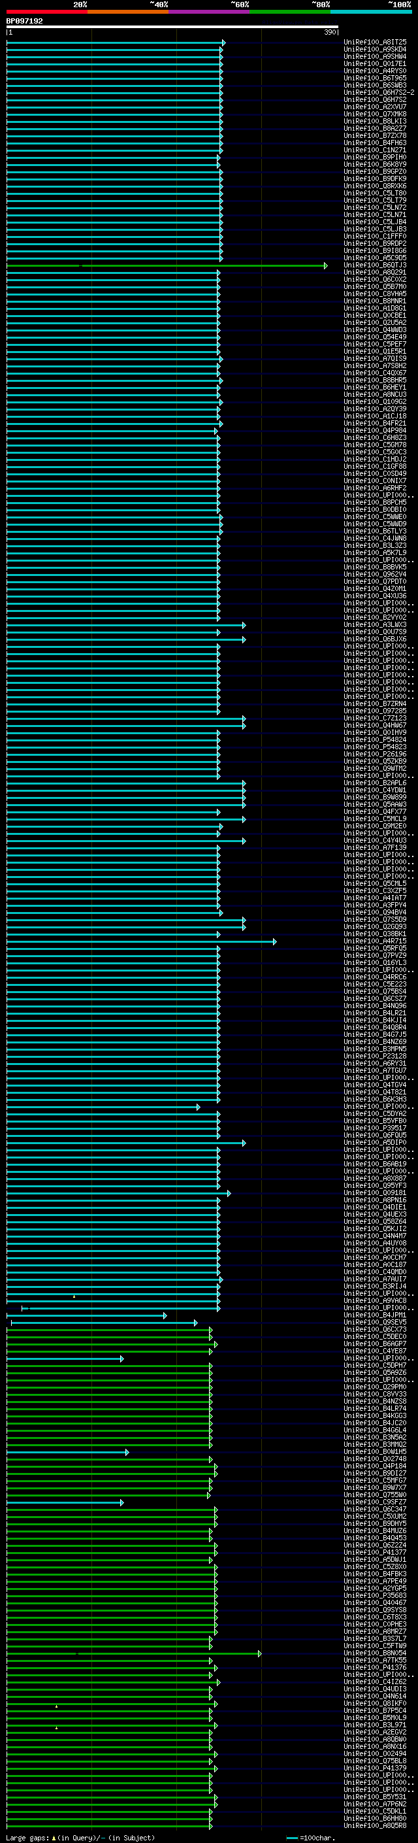Select label UniRef100_B0W1H5

pyautogui.click(x=375, y=1451)
